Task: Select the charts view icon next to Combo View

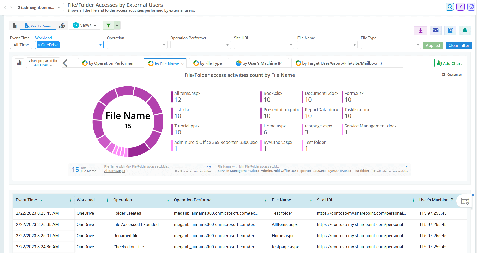Action: click(62, 26)
